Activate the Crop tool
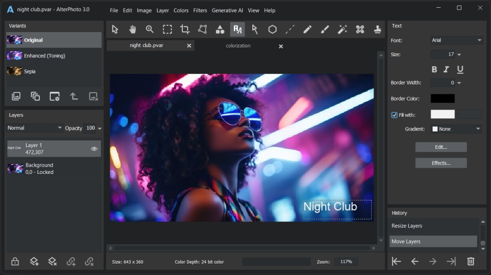The width and height of the screenshot is (491, 275). (x=185, y=29)
